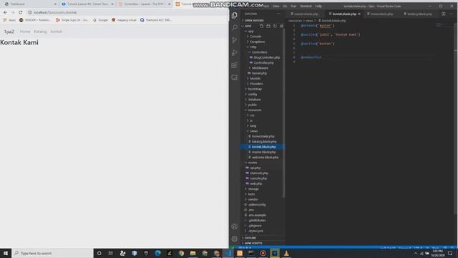Collapse all folders in Explorer
Viewport: 458px width, 258px height.
(281, 26)
